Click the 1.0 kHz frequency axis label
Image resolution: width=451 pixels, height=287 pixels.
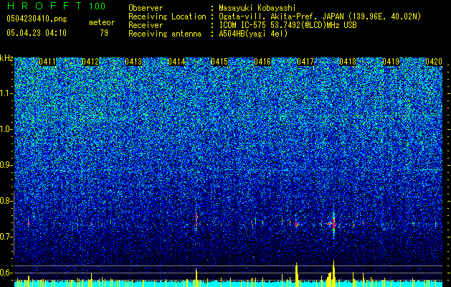5,129
